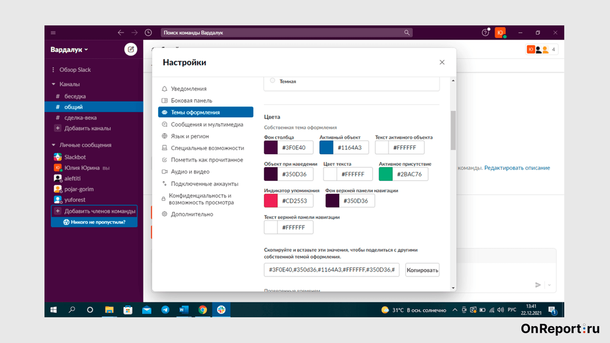The width and height of the screenshot is (610, 343).
Task: Click the #3F0E40 hex input field
Action: click(295, 148)
